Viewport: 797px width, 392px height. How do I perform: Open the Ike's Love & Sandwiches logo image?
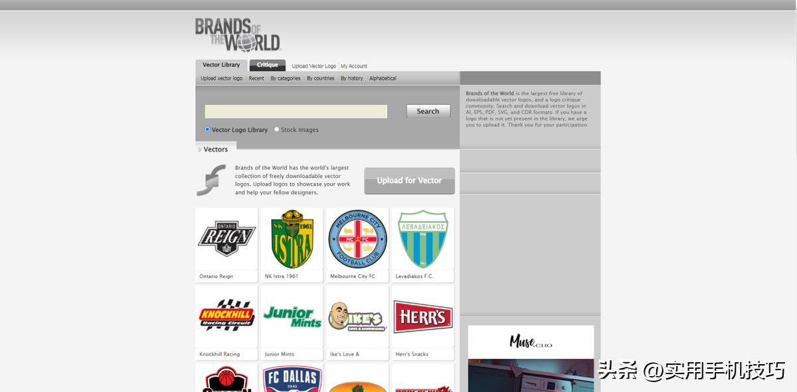tap(357, 316)
